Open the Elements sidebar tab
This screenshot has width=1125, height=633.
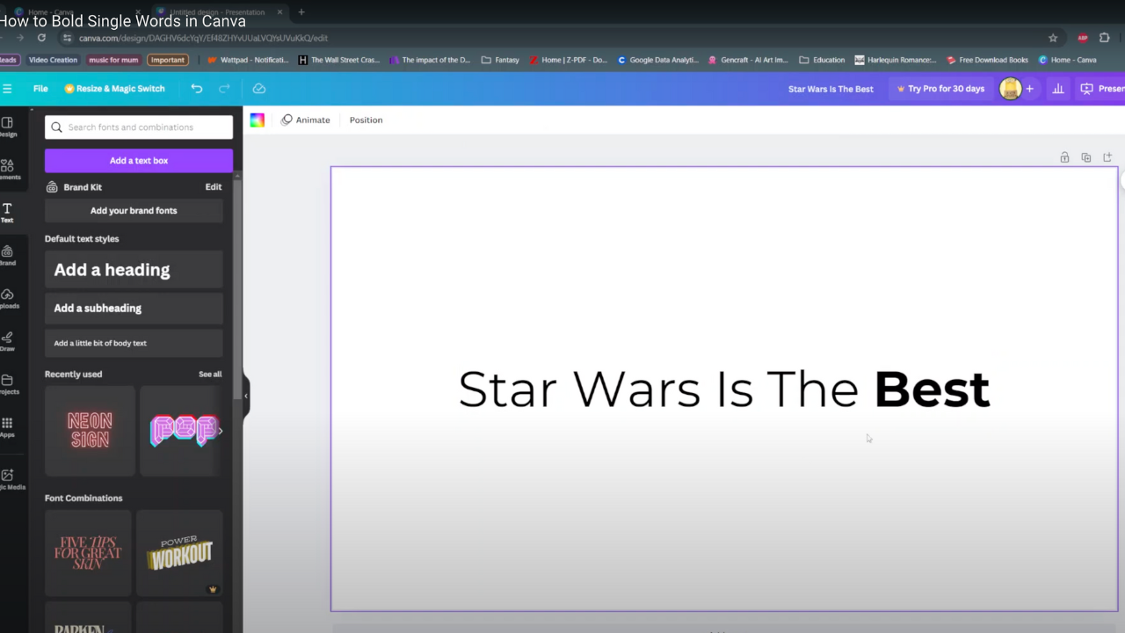(7, 169)
